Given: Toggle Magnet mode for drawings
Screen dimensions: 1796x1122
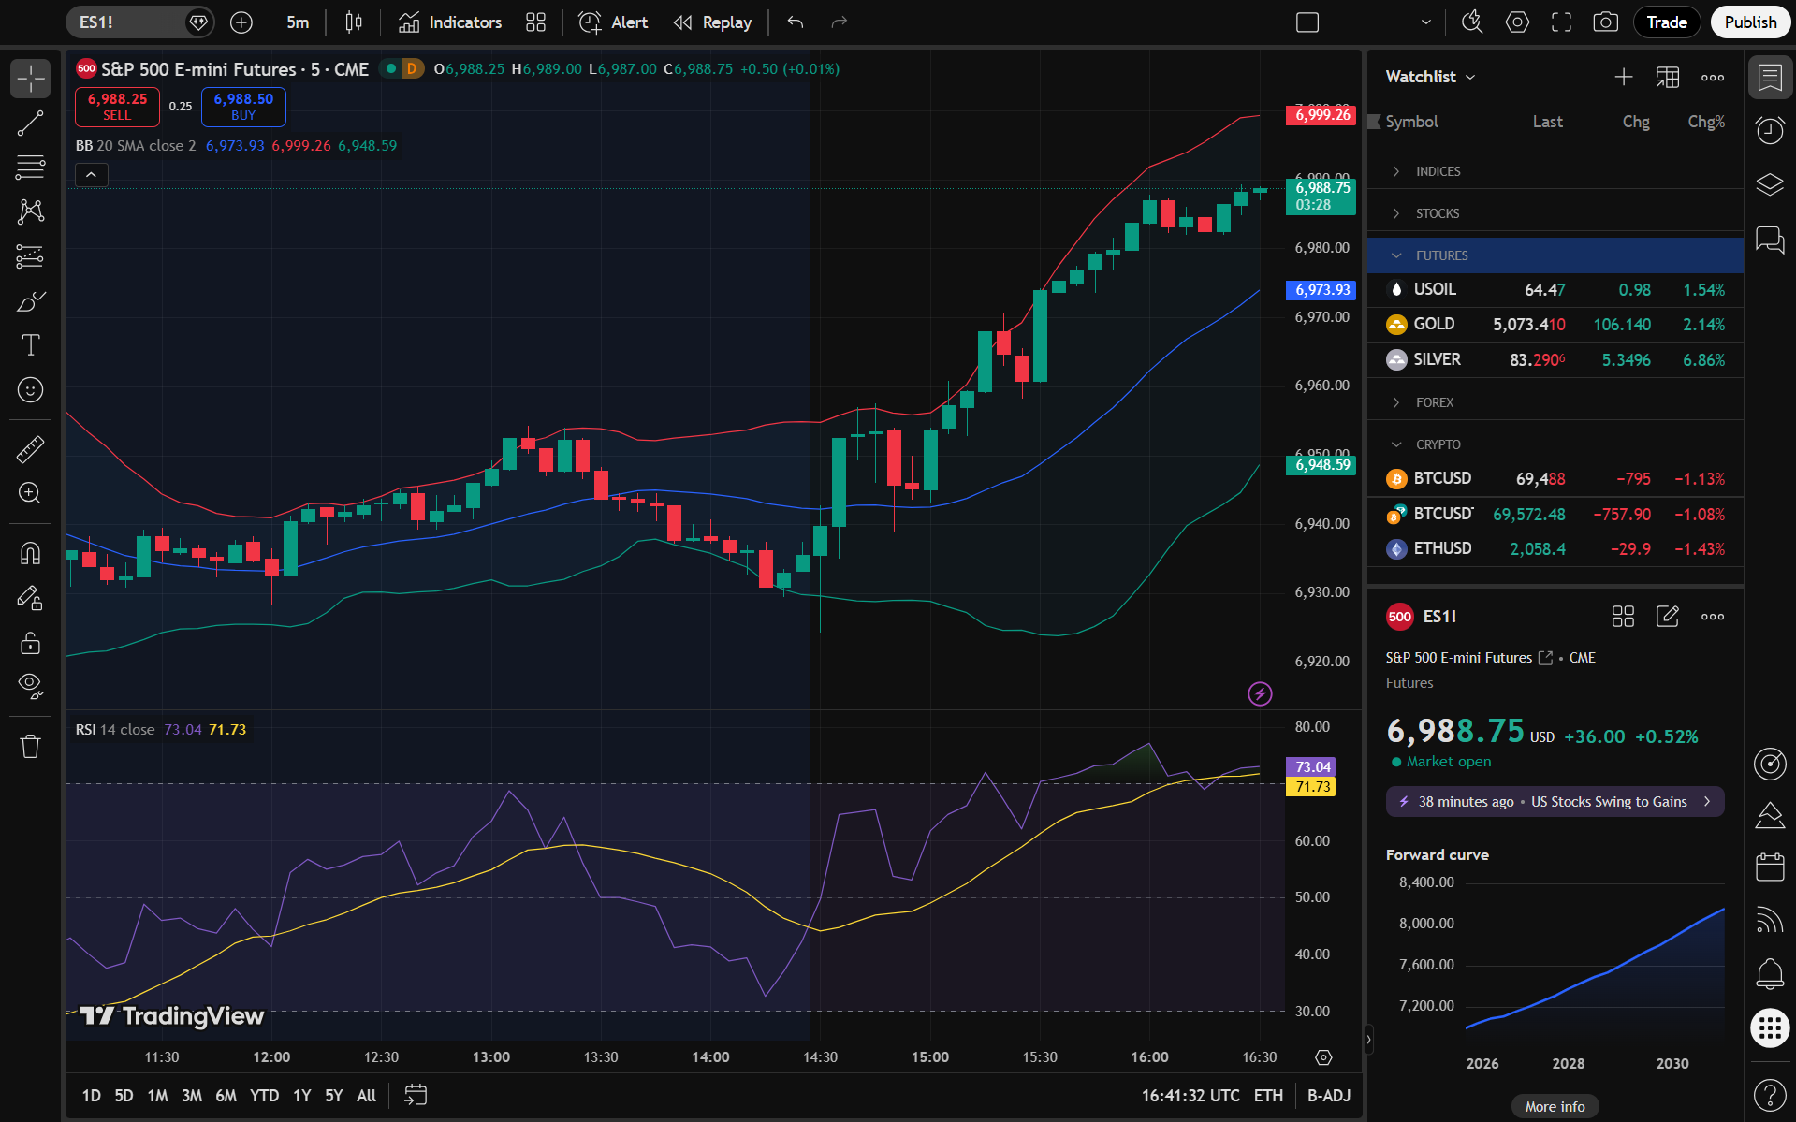Looking at the screenshot, I should [30, 554].
